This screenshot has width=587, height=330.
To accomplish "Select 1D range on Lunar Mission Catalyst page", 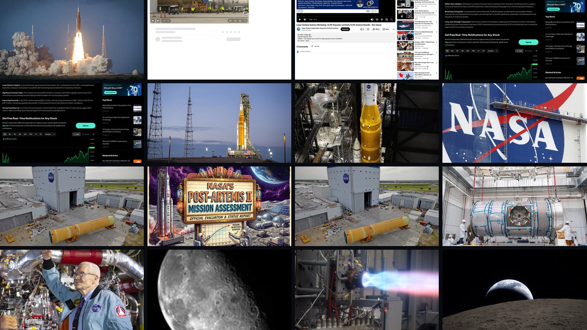I will point(5,134).
